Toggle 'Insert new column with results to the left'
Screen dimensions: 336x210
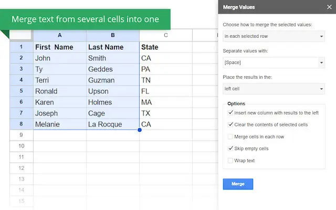click(x=230, y=113)
